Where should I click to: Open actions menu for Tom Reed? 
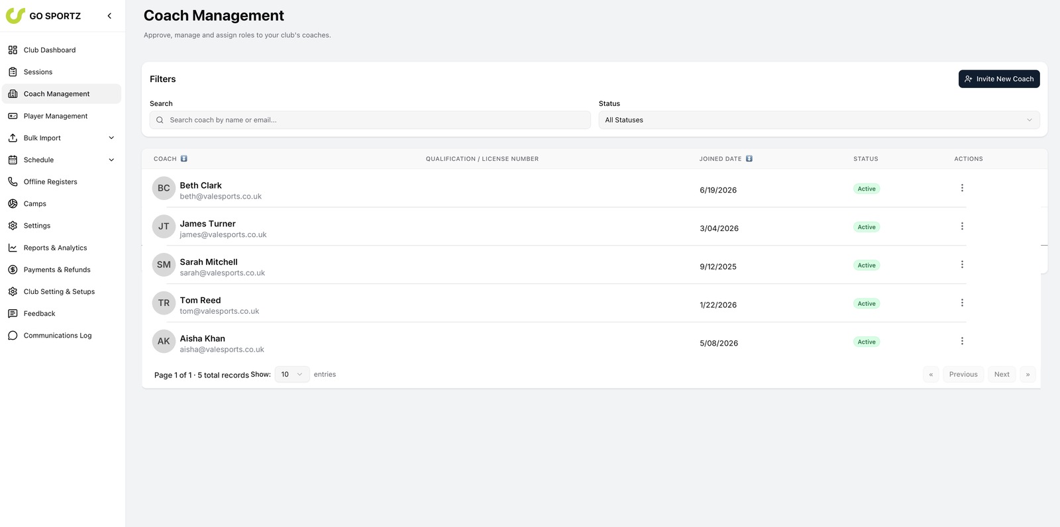coord(962,303)
